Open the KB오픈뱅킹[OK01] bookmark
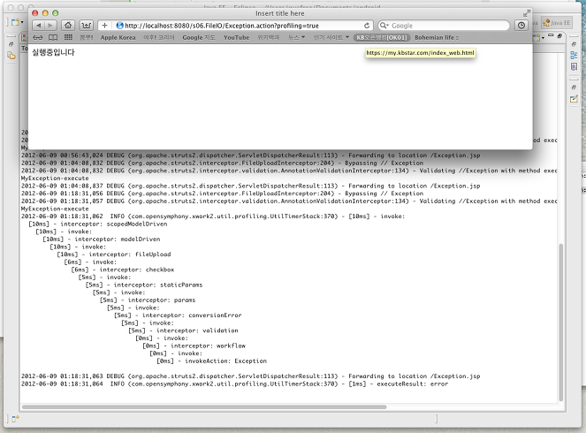This screenshot has height=433, width=586. pyautogui.click(x=382, y=37)
